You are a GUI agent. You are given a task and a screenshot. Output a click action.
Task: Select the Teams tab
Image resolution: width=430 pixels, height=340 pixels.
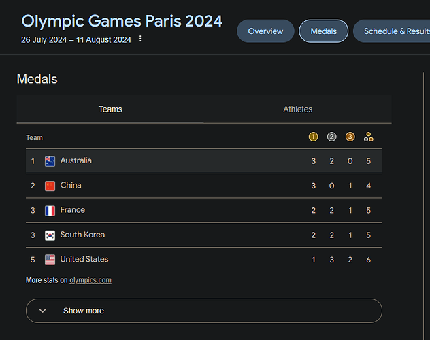pyautogui.click(x=110, y=109)
